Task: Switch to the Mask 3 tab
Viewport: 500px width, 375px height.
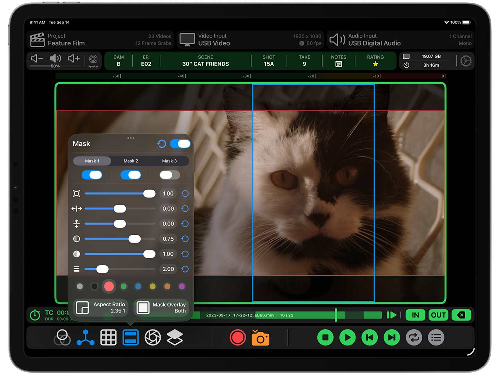Action: click(x=170, y=161)
